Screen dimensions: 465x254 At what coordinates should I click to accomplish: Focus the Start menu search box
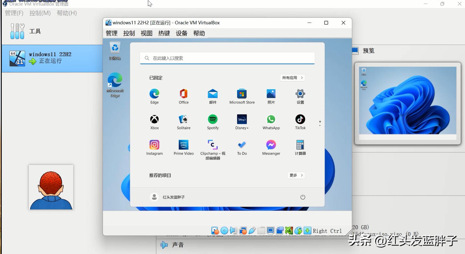click(x=227, y=58)
